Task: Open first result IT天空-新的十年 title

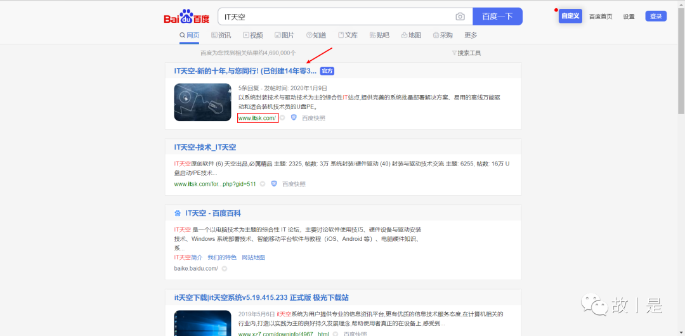Action: click(x=245, y=71)
